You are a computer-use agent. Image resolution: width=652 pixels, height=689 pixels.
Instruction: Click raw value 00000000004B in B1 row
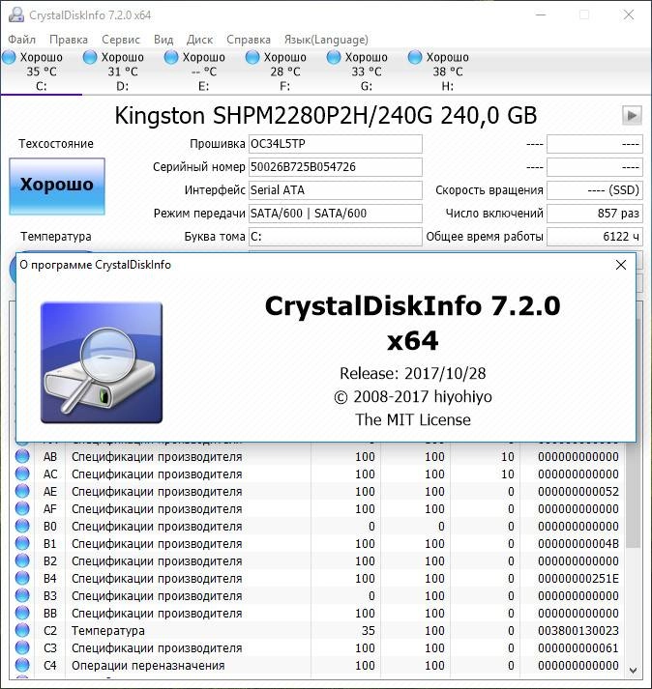(x=578, y=543)
